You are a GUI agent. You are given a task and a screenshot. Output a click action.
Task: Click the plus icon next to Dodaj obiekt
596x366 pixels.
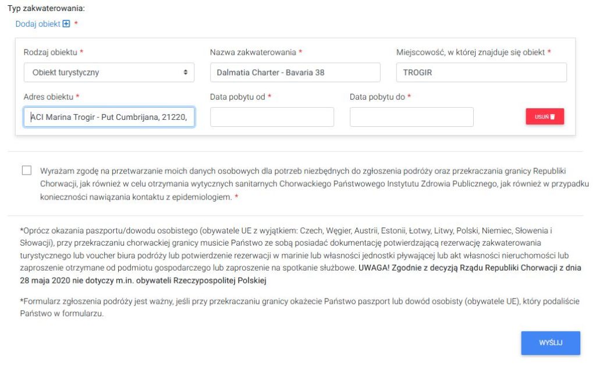click(66, 24)
